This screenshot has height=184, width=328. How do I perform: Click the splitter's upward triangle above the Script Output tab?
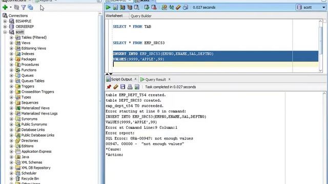107,74
